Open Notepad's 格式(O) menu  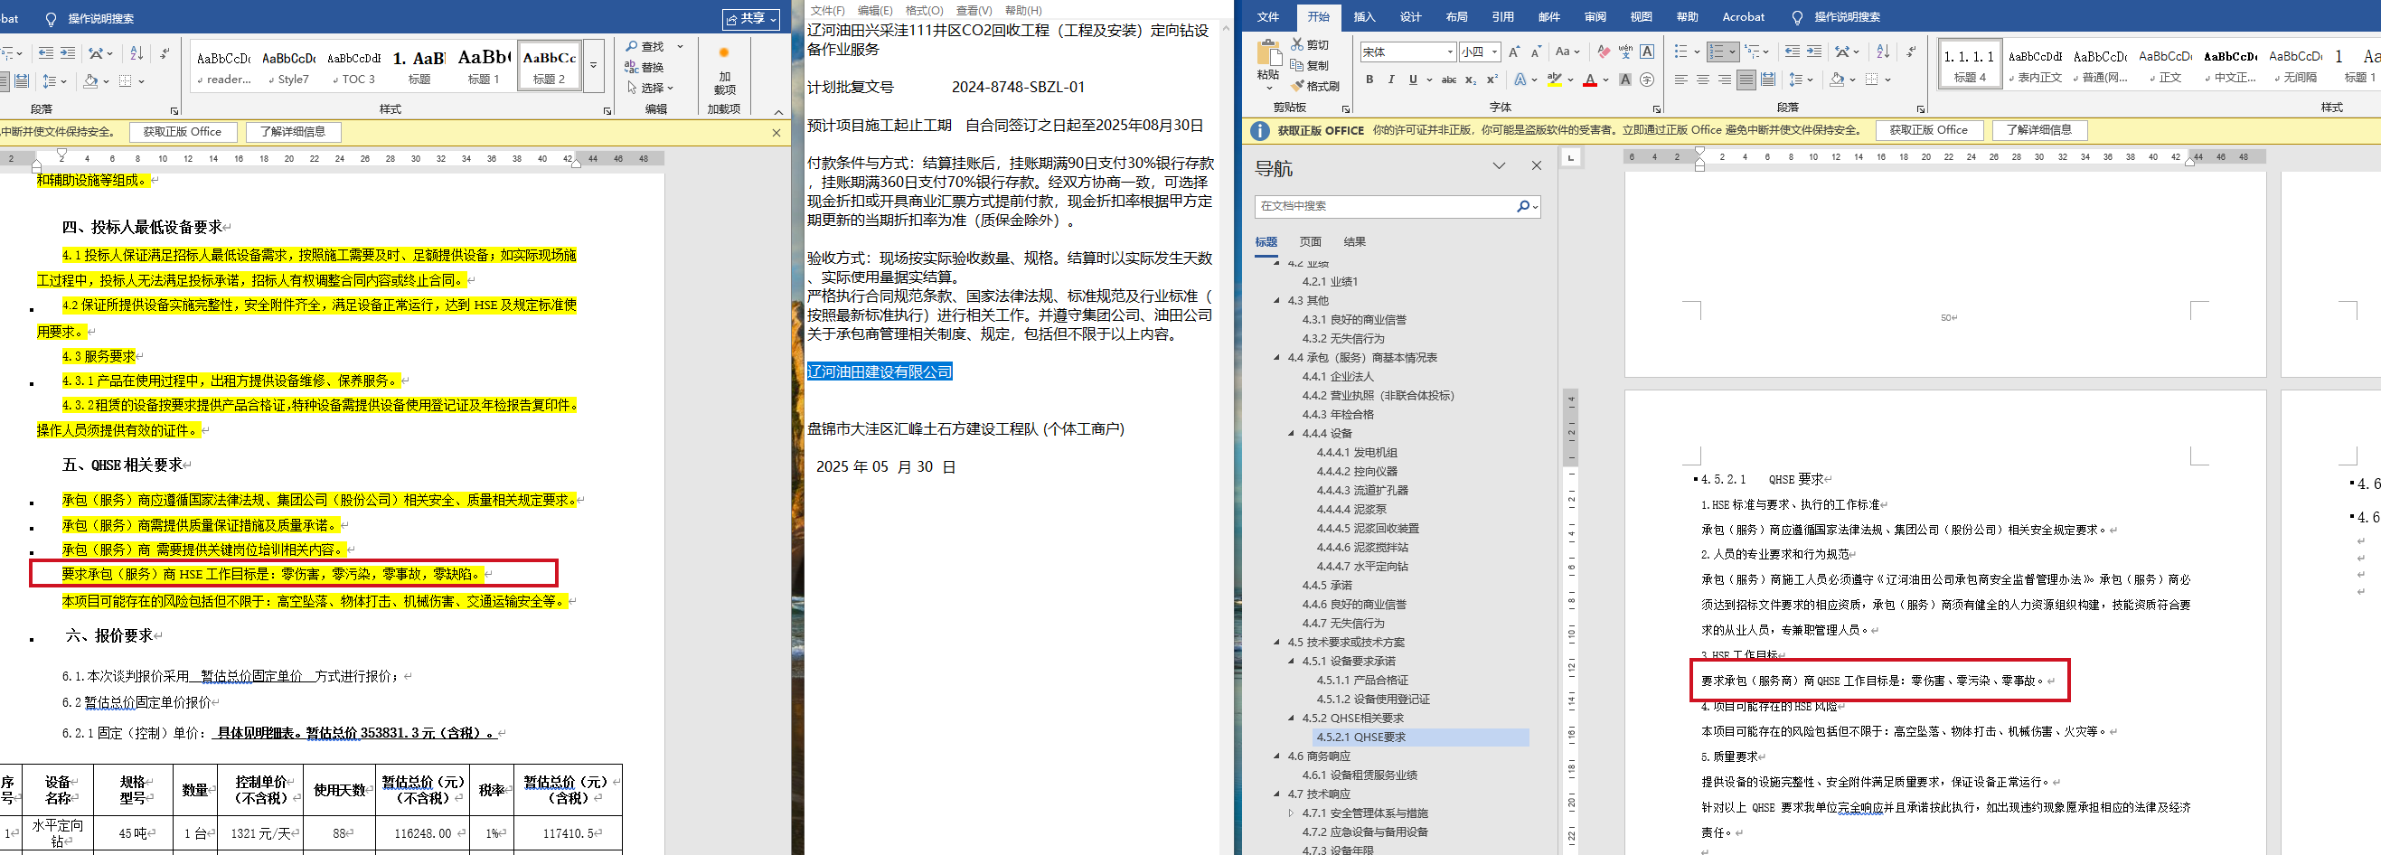click(x=925, y=10)
